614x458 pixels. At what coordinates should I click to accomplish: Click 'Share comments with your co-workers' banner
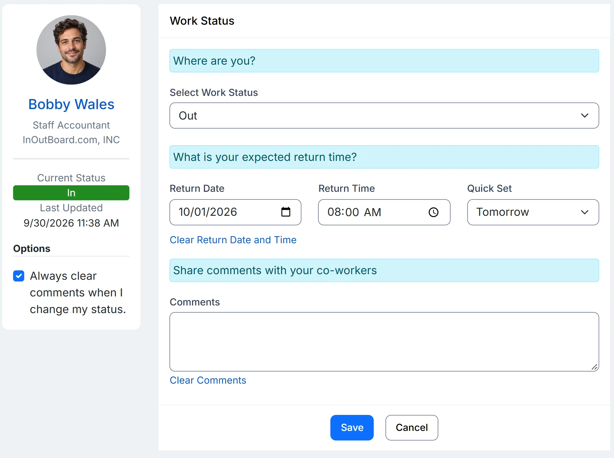pos(384,270)
